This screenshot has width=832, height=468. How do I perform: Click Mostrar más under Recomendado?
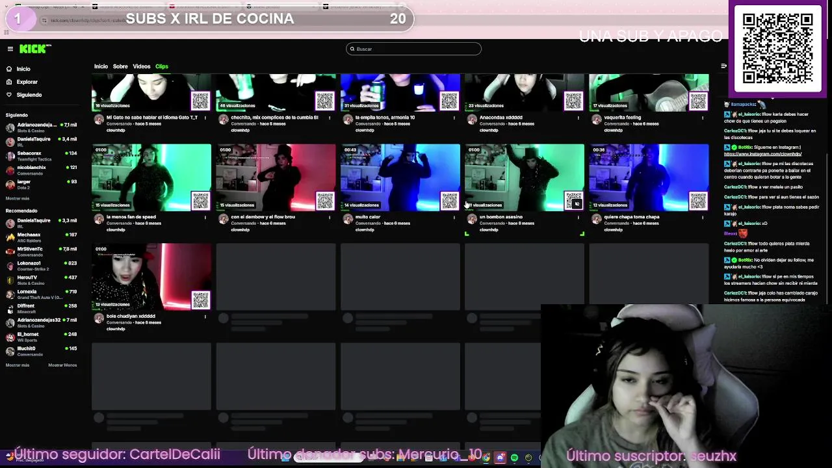(18, 365)
